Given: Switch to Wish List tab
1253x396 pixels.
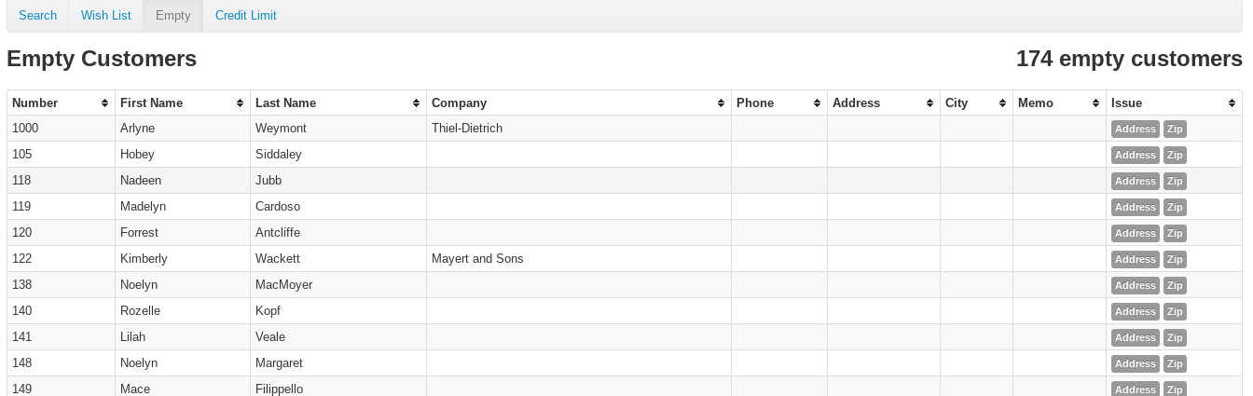Looking at the screenshot, I should 105,16.
